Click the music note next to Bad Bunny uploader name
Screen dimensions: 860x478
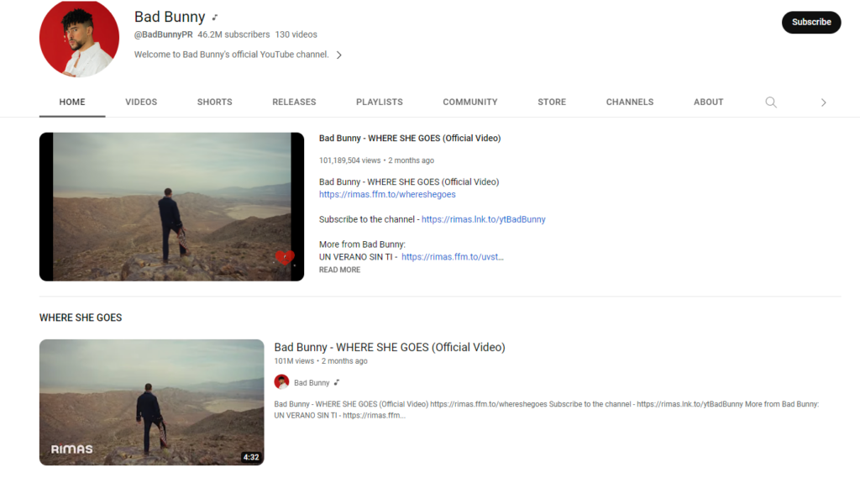(x=337, y=382)
